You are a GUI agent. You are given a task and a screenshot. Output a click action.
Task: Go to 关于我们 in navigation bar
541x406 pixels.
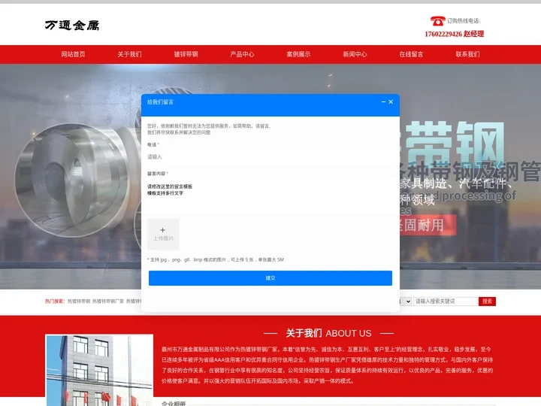pos(129,54)
